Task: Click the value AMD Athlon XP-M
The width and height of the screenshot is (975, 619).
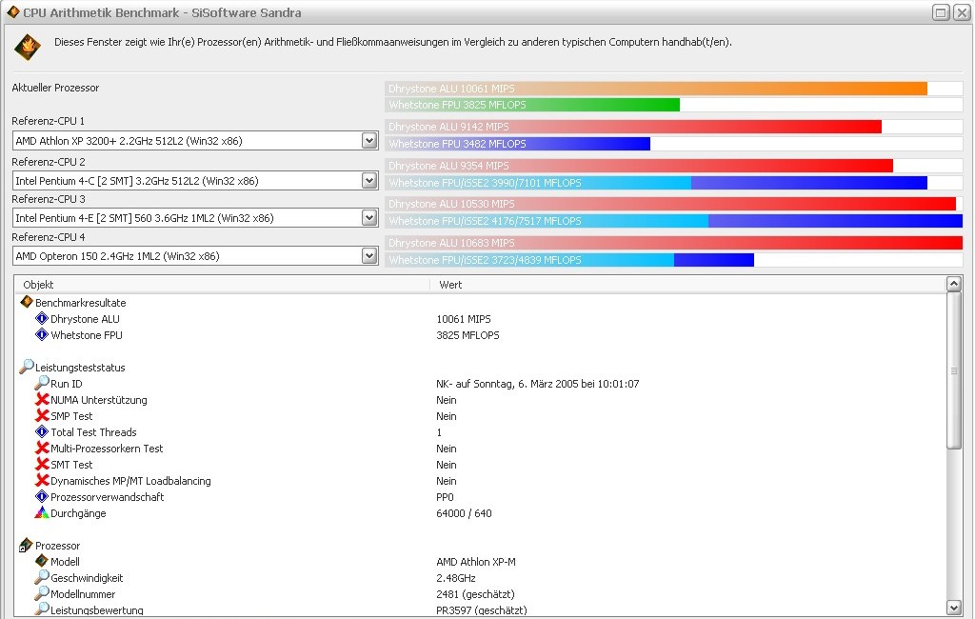Action: 476,562
